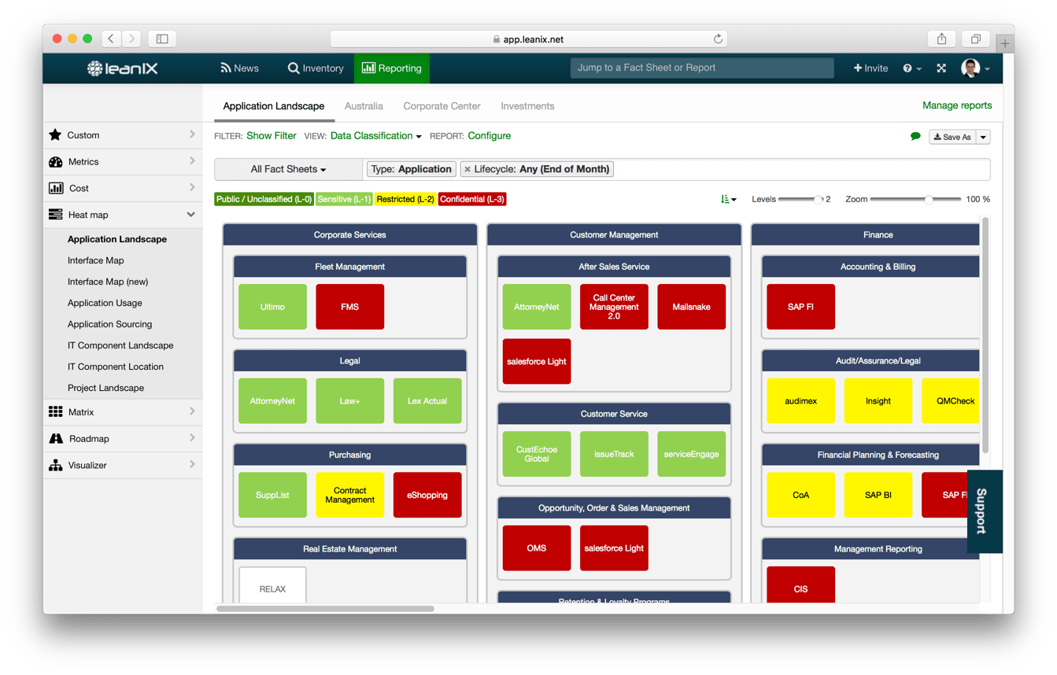Select Application Usage report

point(105,303)
